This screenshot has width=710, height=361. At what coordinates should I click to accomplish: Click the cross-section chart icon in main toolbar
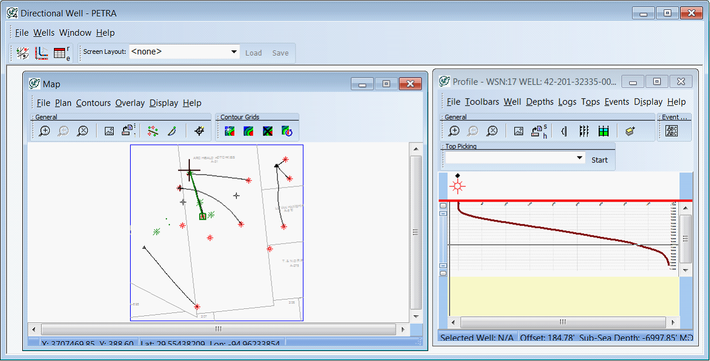point(41,53)
